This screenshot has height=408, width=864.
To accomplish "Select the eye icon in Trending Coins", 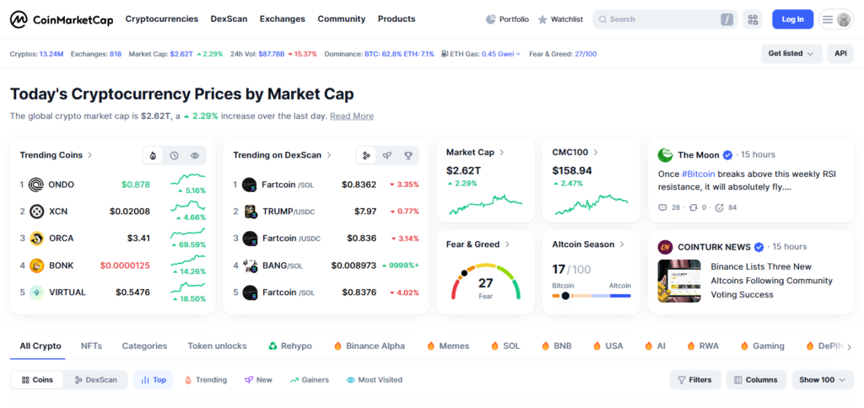I will pyautogui.click(x=195, y=156).
